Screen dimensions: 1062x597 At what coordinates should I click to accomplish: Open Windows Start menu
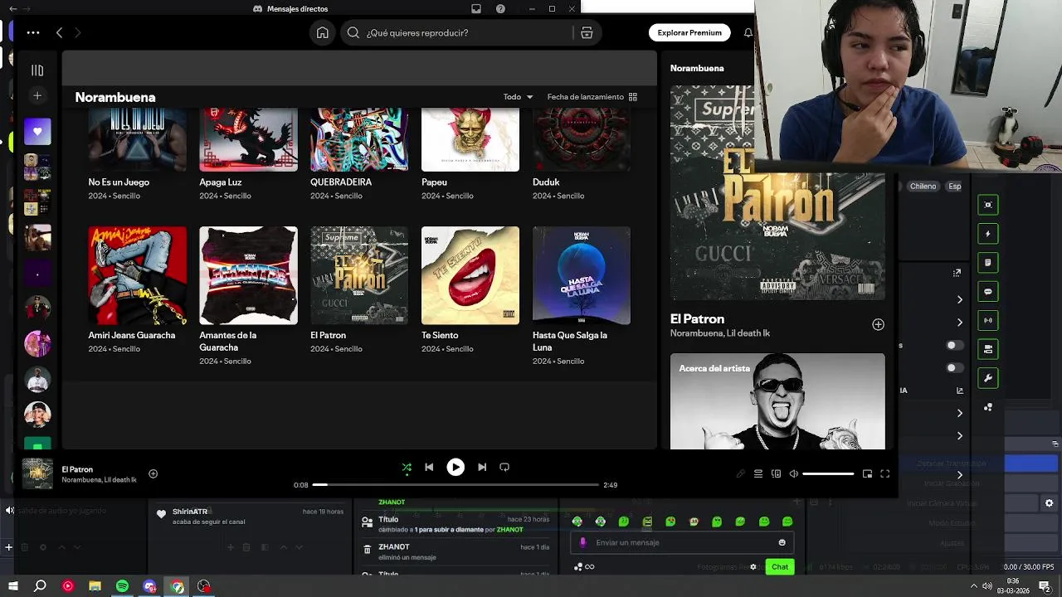(13, 586)
